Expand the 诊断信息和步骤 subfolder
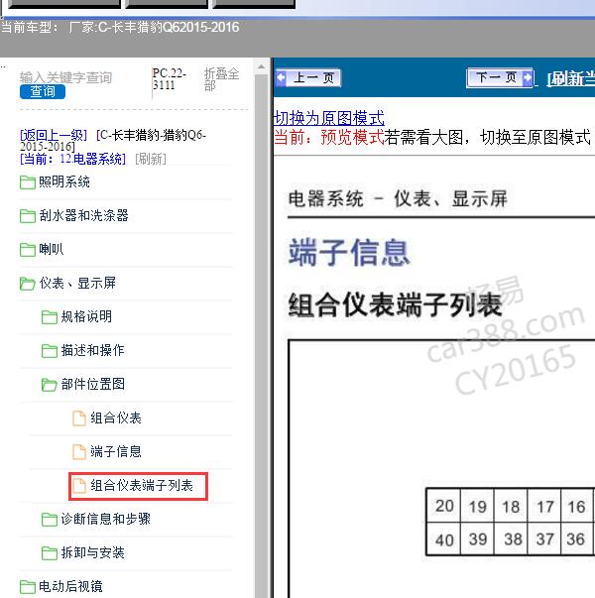Viewport: 595px width, 598px height. [106, 519]
